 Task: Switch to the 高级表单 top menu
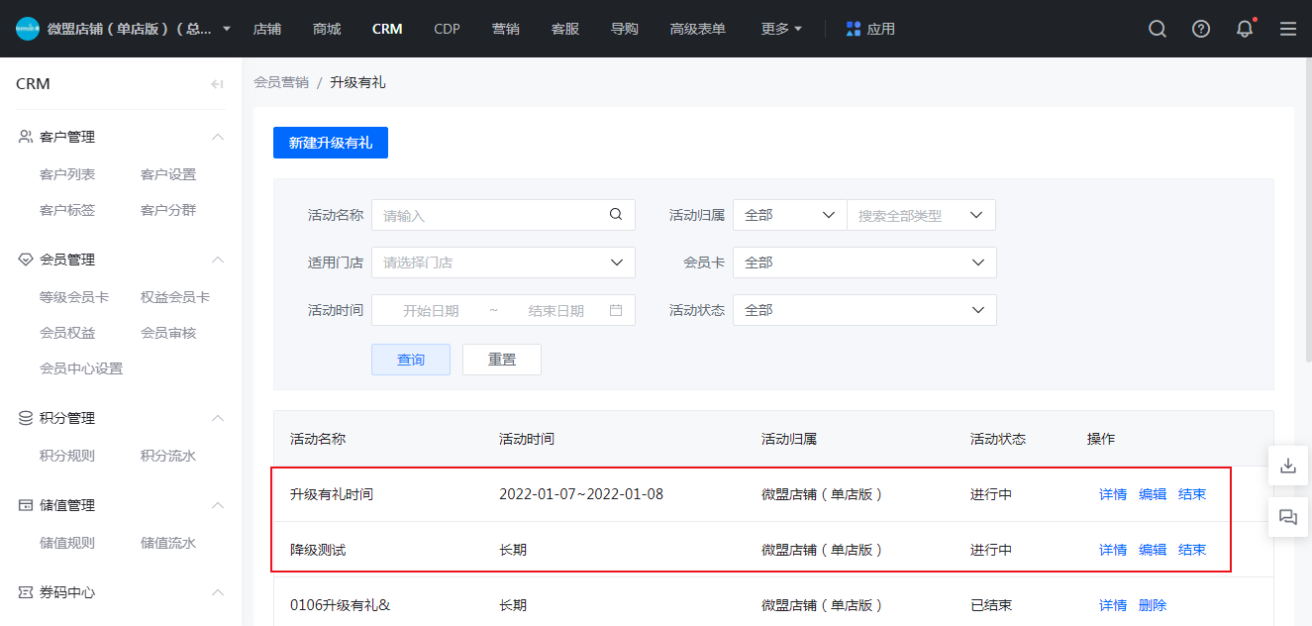coord(698,29)
